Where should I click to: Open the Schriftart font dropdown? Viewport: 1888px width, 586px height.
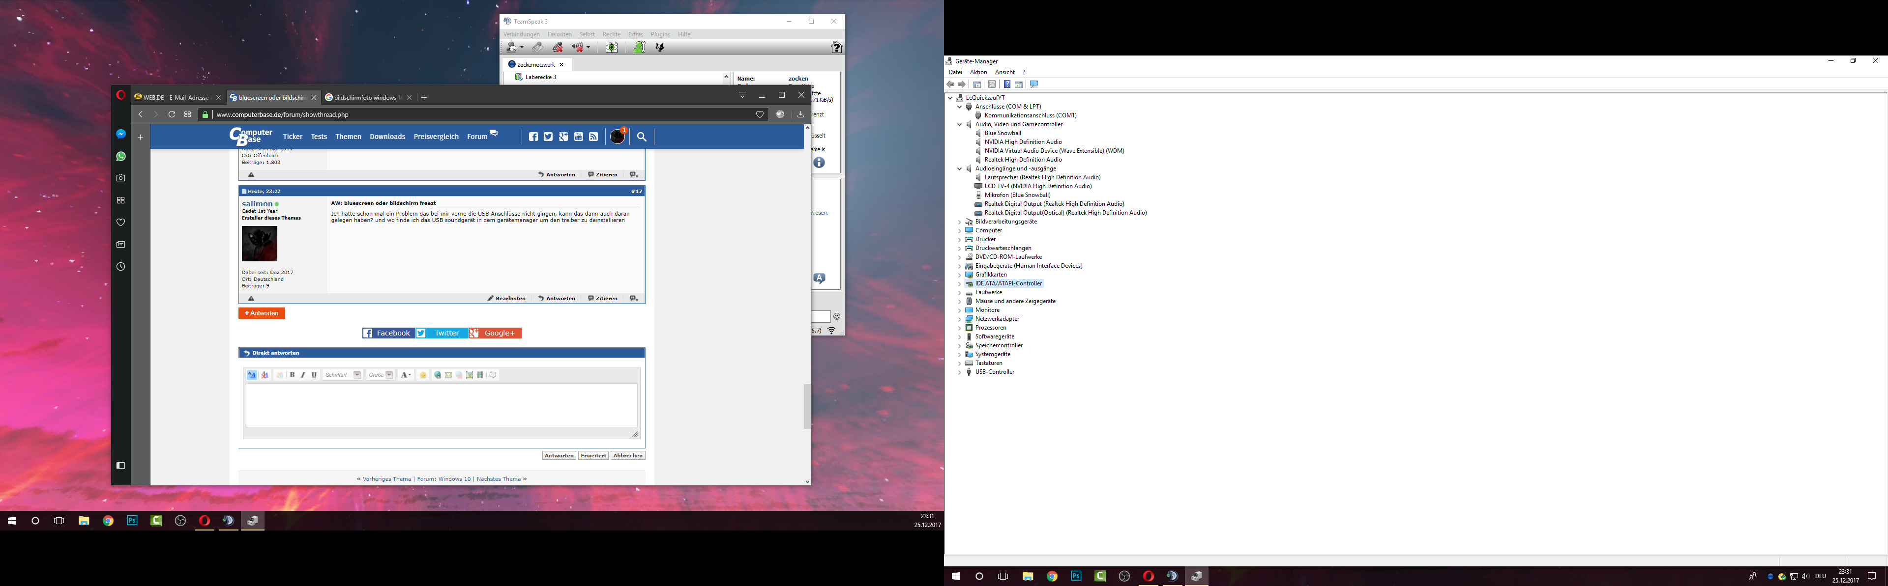357,375
